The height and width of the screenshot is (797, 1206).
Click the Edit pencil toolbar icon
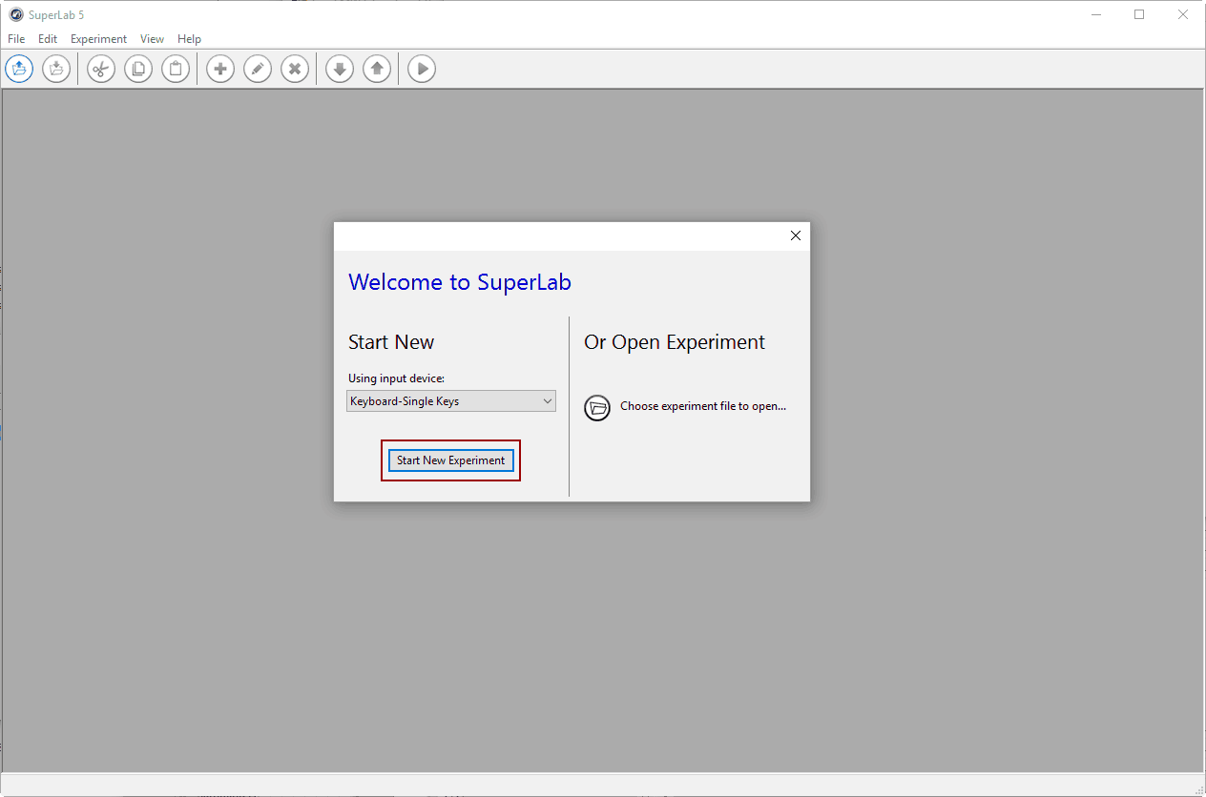pyautogui.click(x=258, y=69)
